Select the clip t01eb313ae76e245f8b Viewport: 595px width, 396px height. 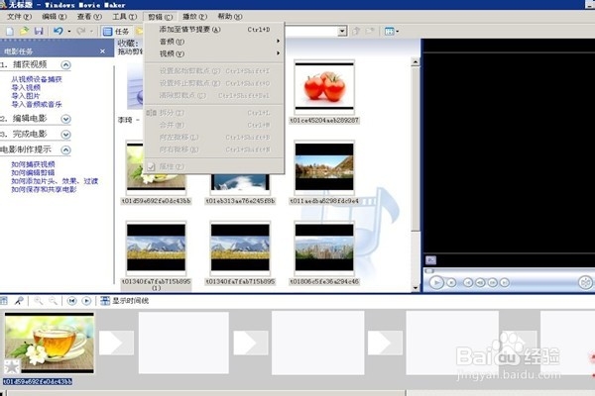tap(240, 182)
